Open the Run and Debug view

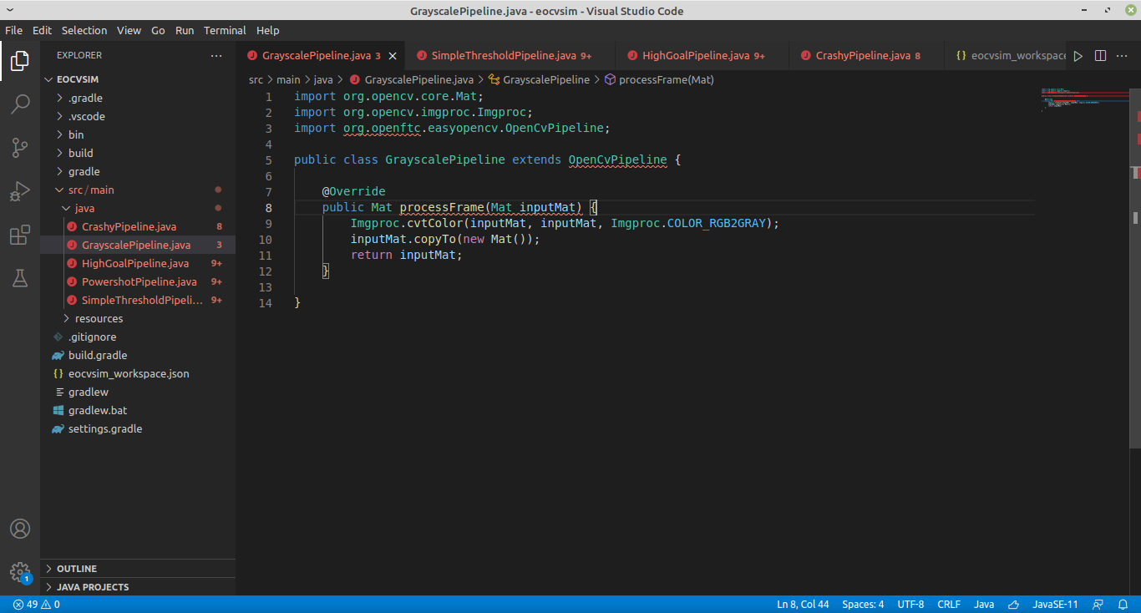click(20, 191)
